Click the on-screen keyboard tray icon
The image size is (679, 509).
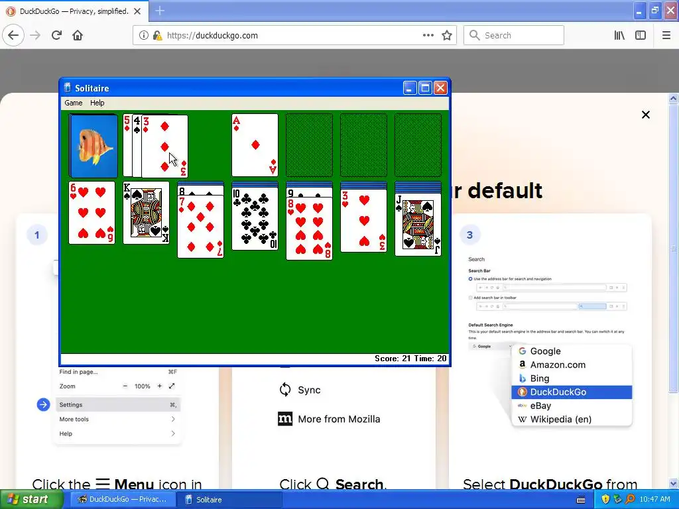click(x=581, y=500)
